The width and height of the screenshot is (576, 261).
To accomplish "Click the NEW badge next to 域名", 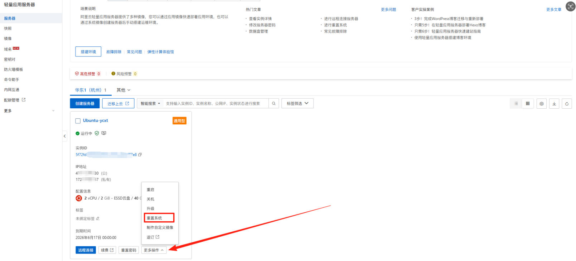I will coord(16,48).
